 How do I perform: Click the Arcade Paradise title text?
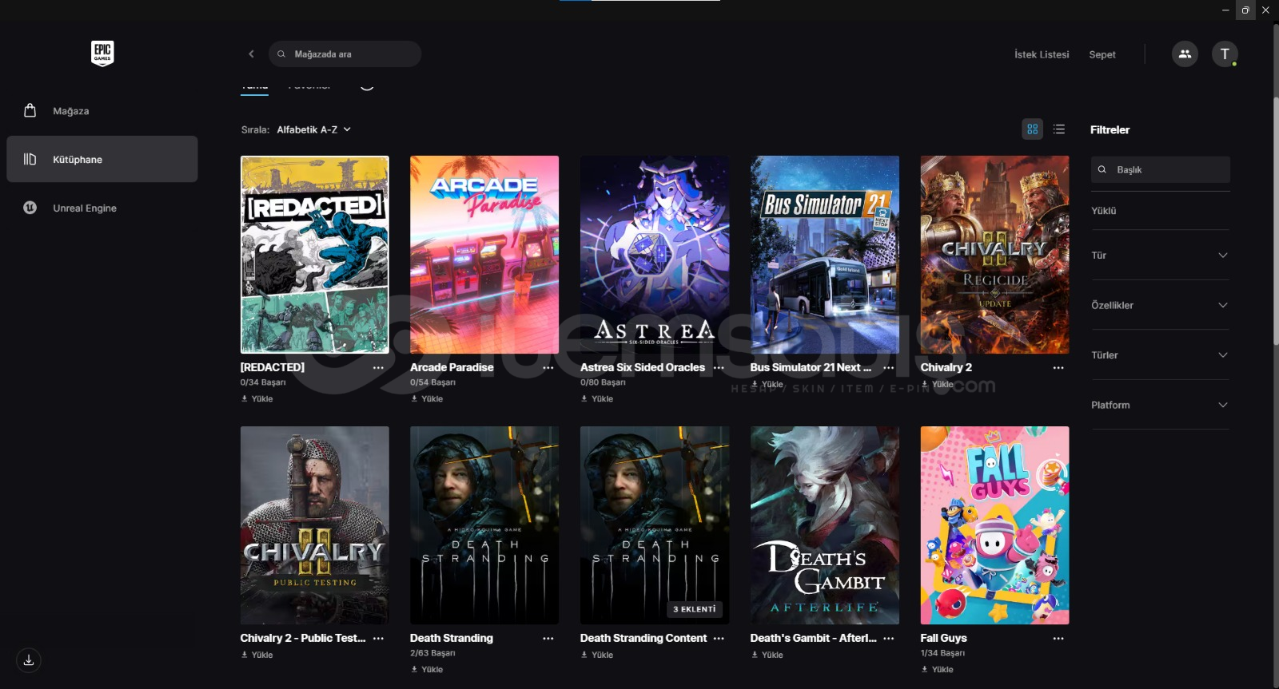pyautogui.click(x=452, y=367)
